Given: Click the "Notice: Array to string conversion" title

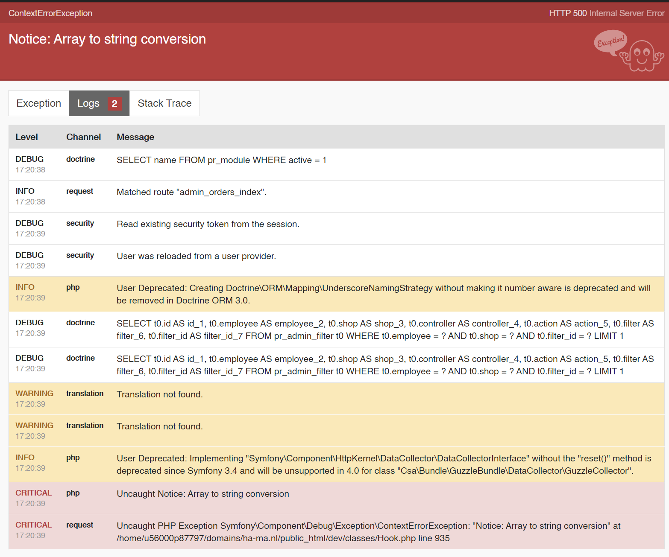Looking at the screenshot, I should [107, 39].
